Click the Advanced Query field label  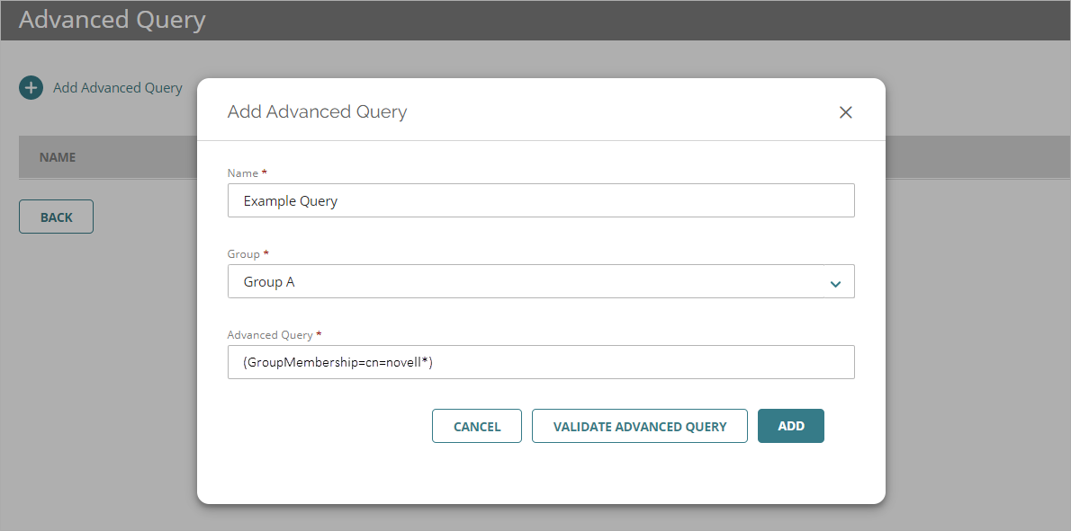(272, 333)
